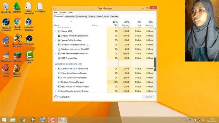
Task: Switch to the Performance tab
Action: (70, 16)
